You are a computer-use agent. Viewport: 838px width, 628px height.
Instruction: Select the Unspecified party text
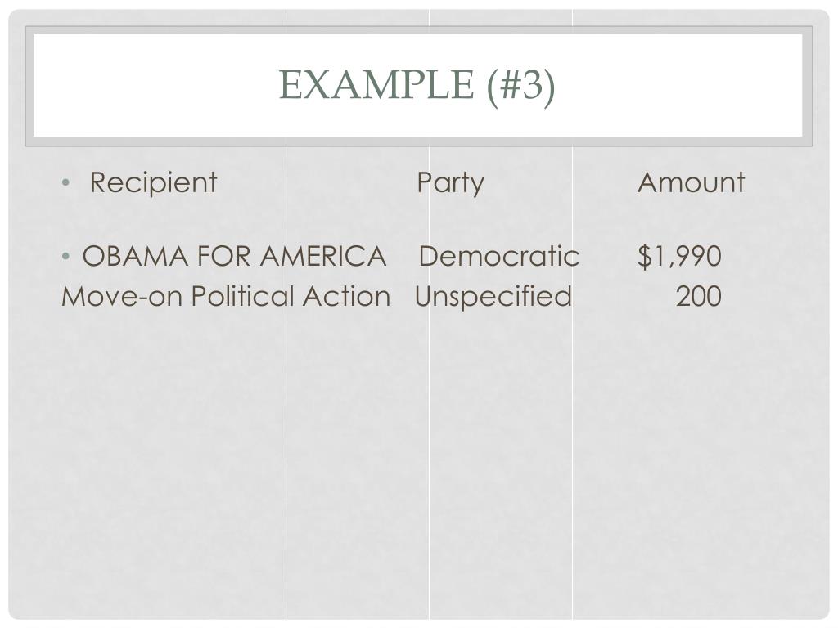click(x=493, y=297)
